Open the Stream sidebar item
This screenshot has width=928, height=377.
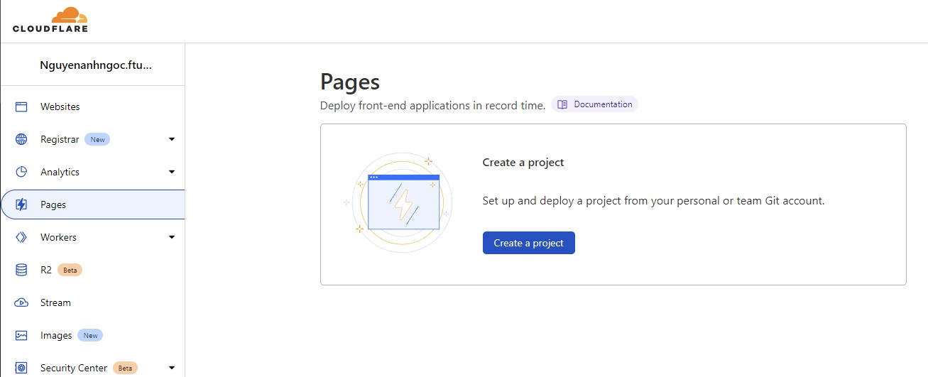[x=55, y=302]
